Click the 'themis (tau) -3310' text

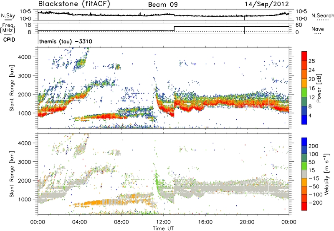point(66,41)
